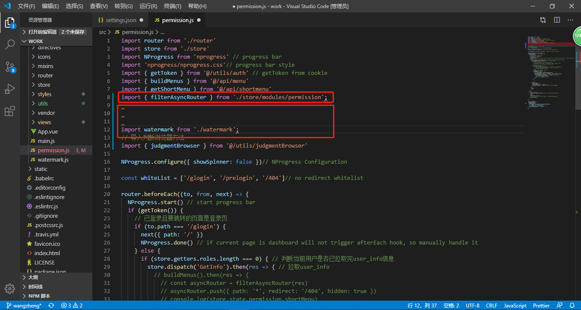Click the JavaScript language mode button
581x310 pixels.
click(x=515, y=305)
